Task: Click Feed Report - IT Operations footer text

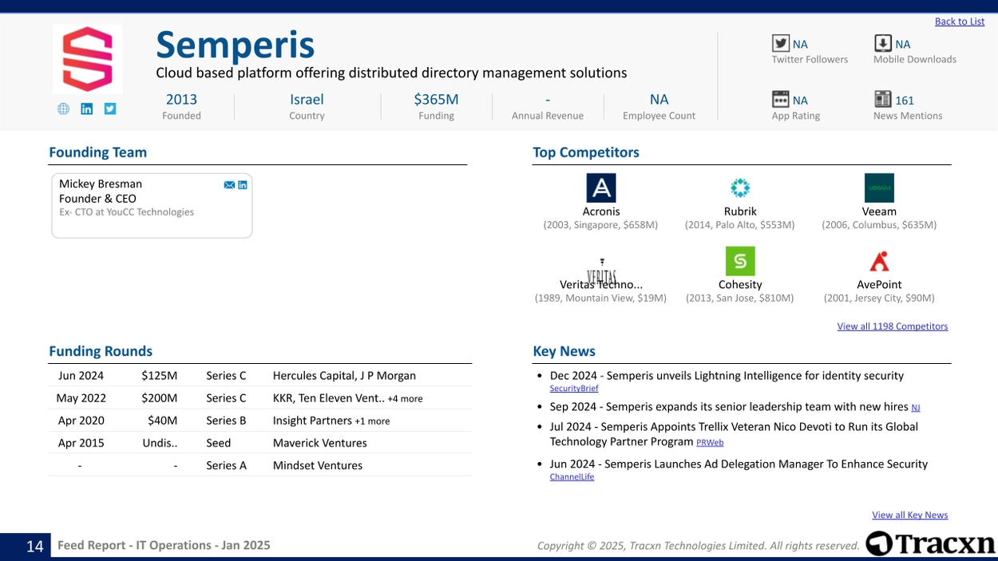Action: (164, 545)
